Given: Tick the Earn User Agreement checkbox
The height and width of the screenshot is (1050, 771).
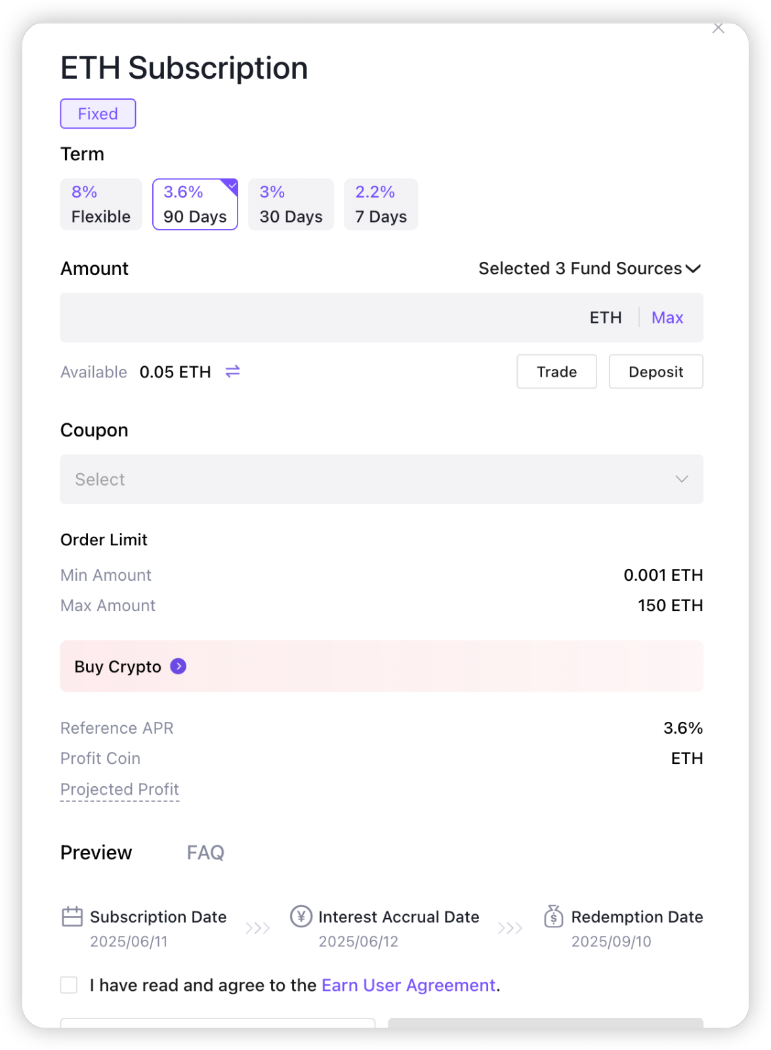Looking at the screenshot, I should (x=69, y=985).
